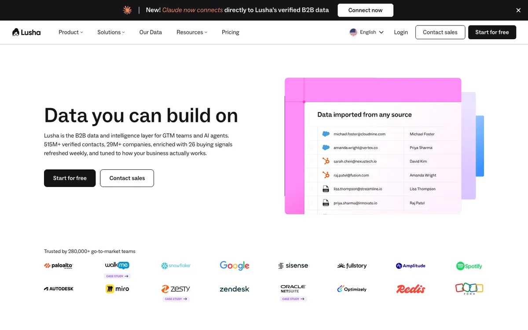Click the WalkMe logo
The width and height of the screenshot is (528, 330).
tap(117, 265)
